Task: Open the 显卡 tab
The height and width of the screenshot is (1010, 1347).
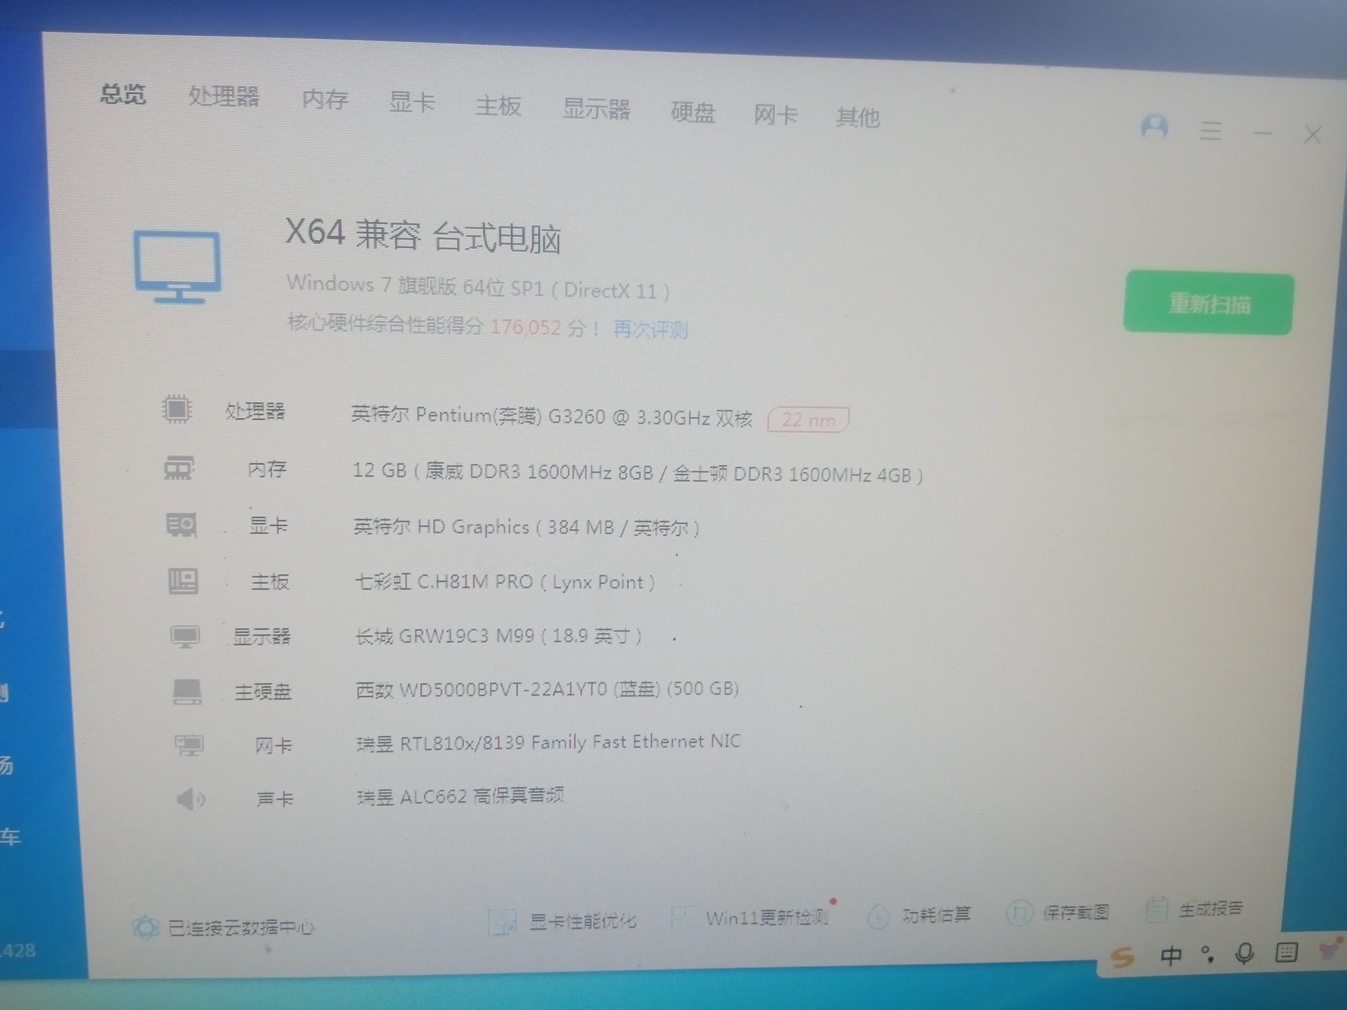Action: coord(412,102)
